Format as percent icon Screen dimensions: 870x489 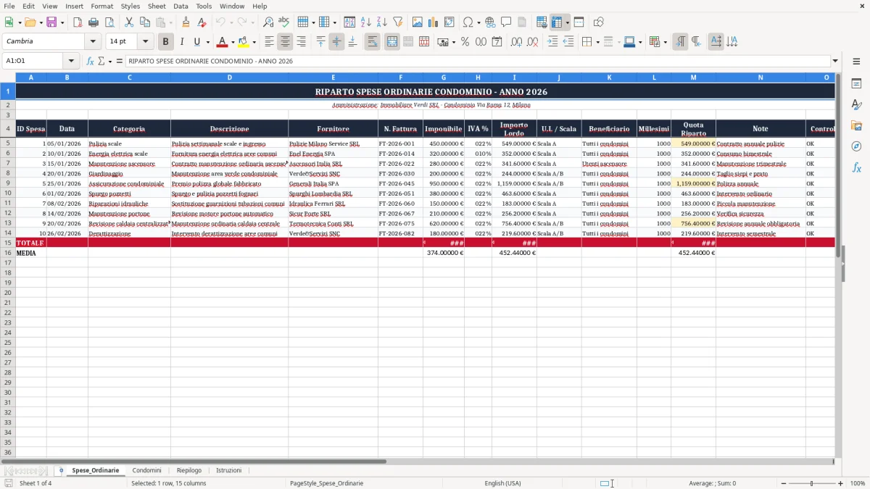(x=465, y=42)
